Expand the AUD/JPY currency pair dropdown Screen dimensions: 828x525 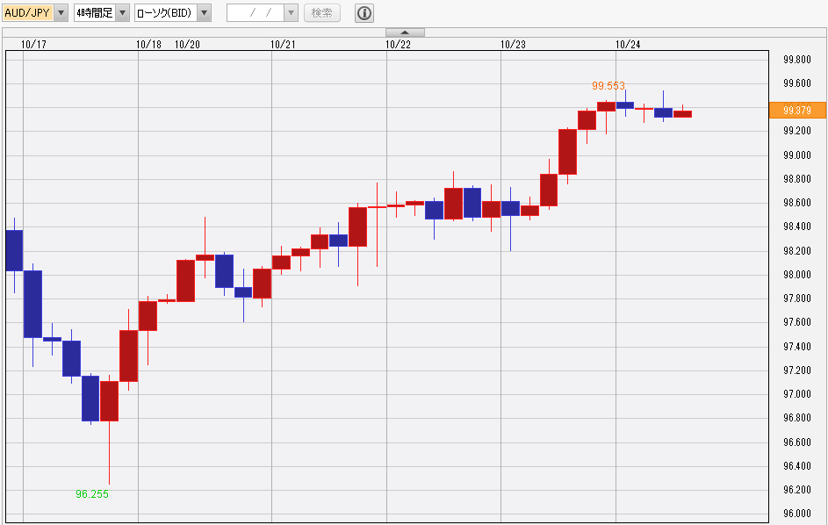(61, 12)
